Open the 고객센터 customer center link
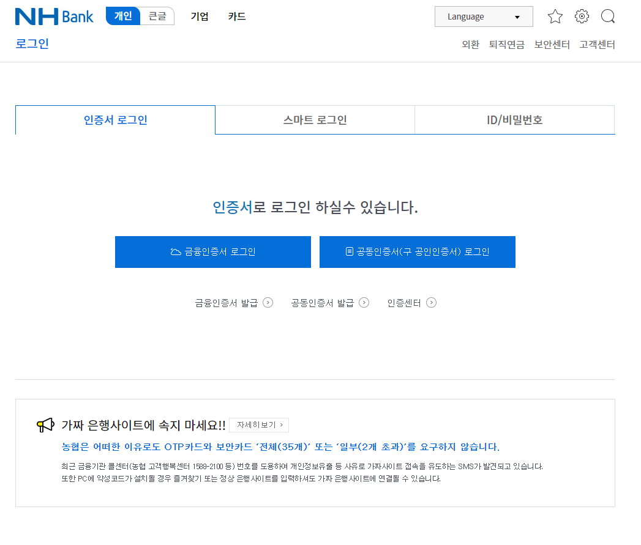Screen dimensions: 641x545 point(597,44)
